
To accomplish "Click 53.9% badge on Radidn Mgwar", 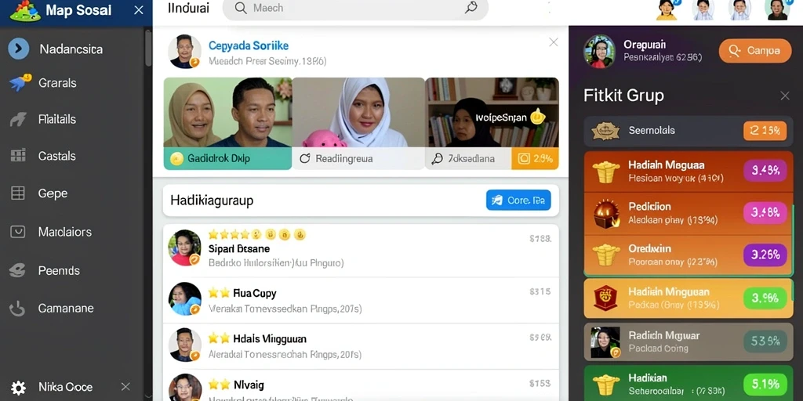I will pos(765,341).
